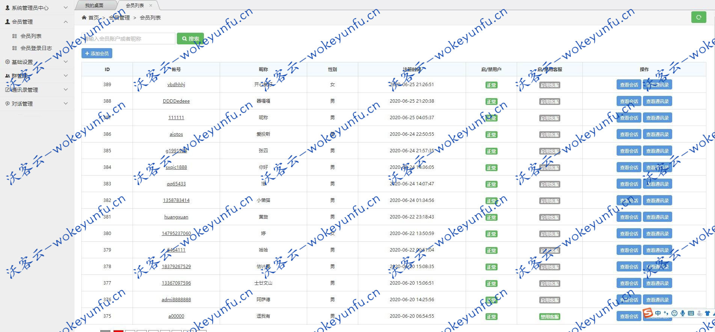Click the 系统管理员中心 user icon in sidebar

click(7, 8)
